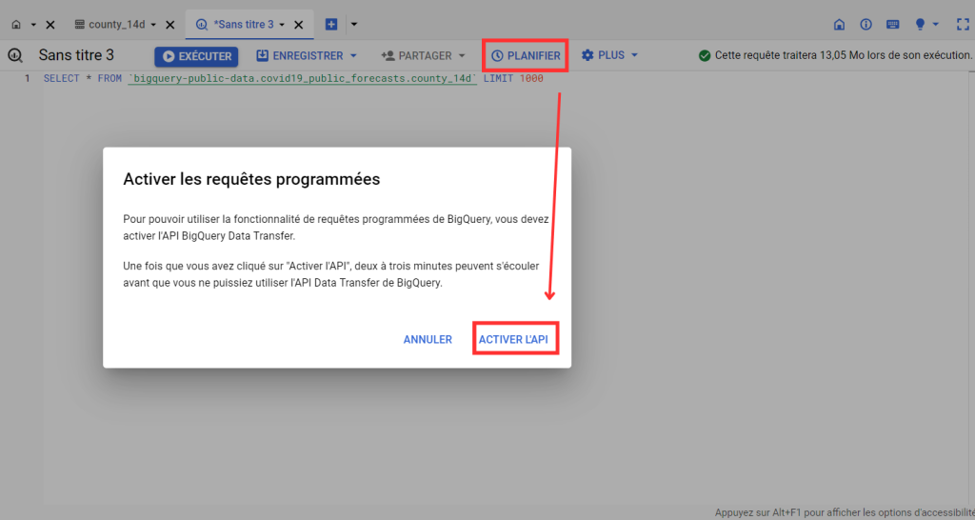Run the query with EXÉCUTER button
Image resolution: width=975 pixels, height=520 pixels.
(196, 56)
